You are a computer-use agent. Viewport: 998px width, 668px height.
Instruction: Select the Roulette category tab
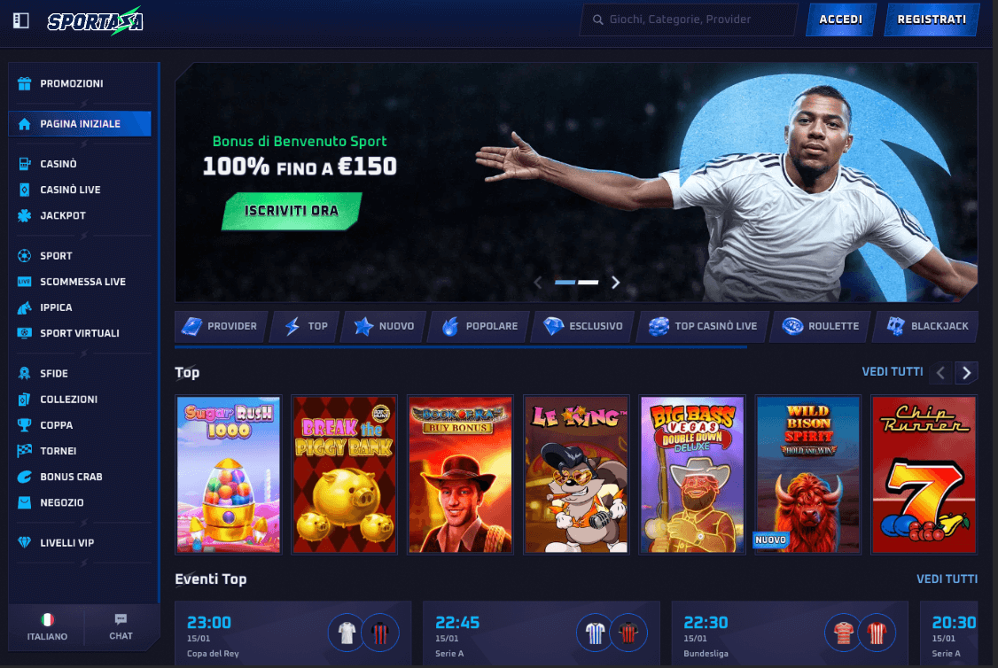[x=820, y=326]
